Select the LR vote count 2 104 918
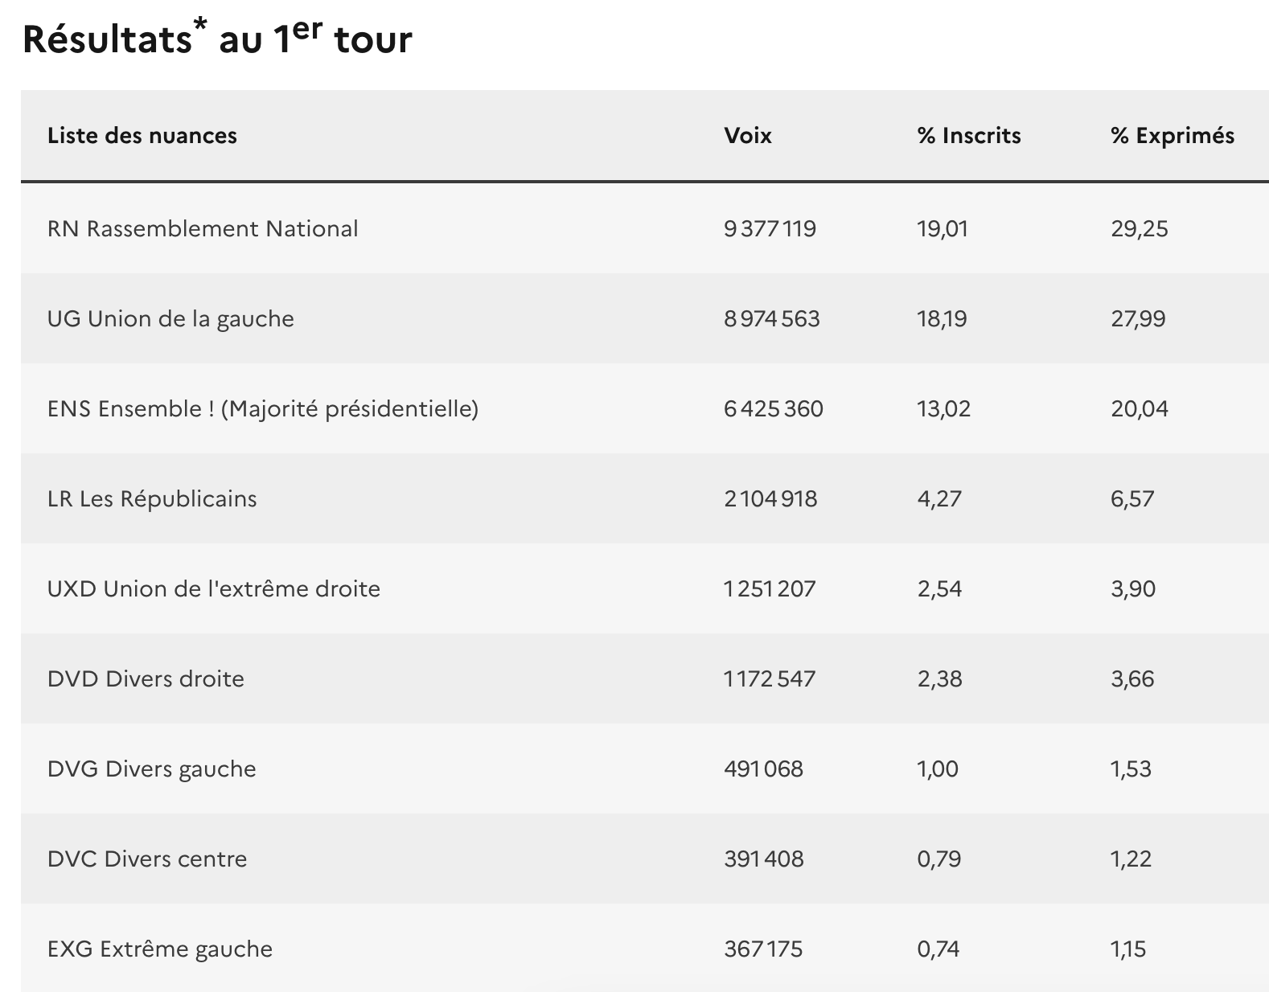The width and height of the screenshot is (1269, 992). 770,498
